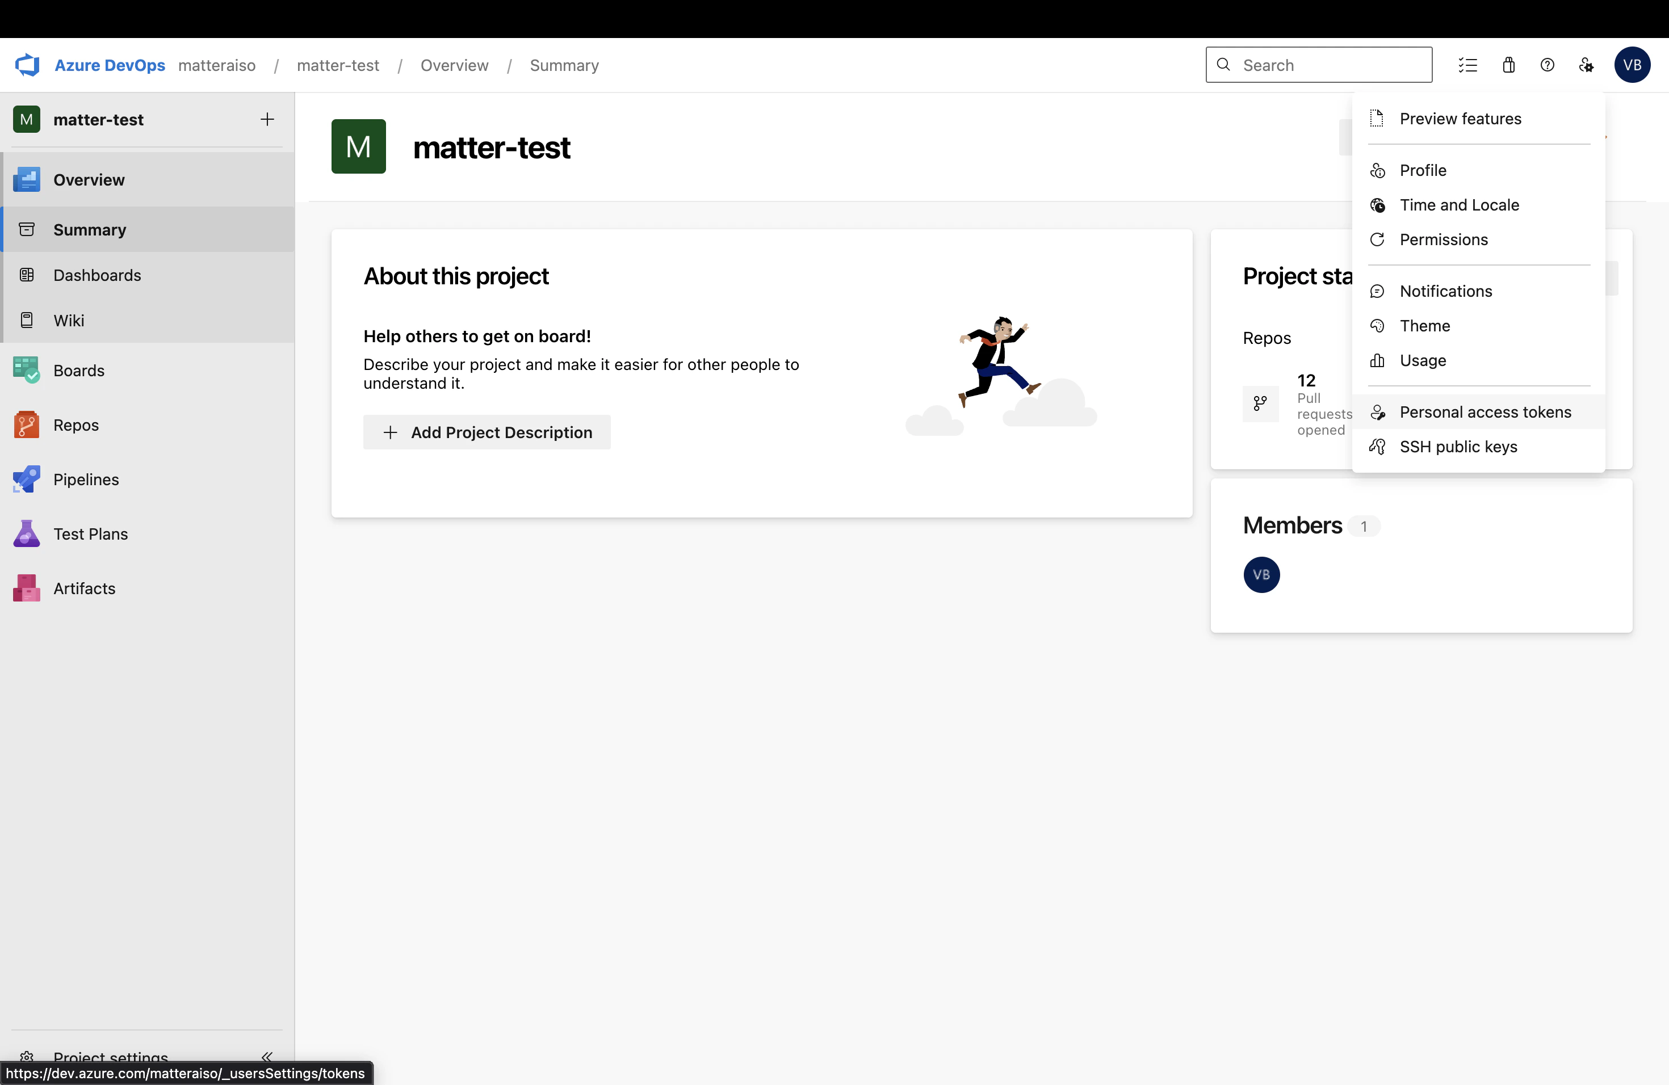Collapse the left navigation panel
The width and height of the screenshot is (1669, 1085).
coord(267,1058)
